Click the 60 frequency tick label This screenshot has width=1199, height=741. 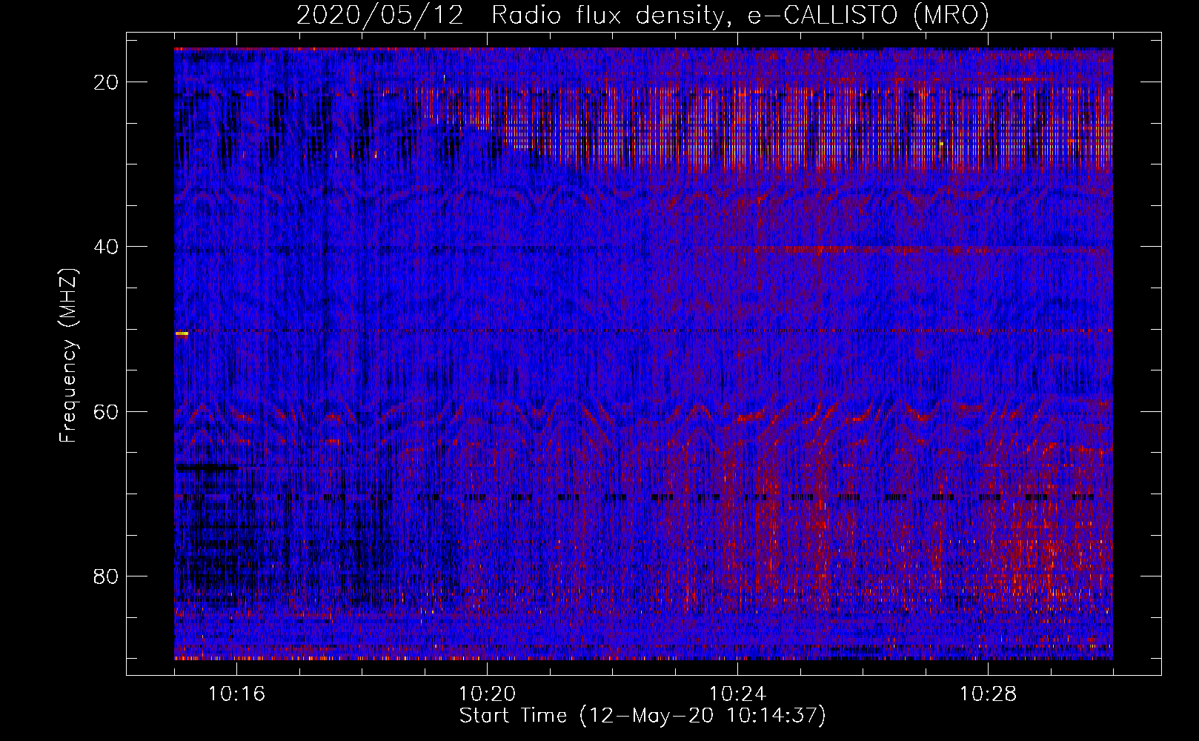[x=107, y=411]
